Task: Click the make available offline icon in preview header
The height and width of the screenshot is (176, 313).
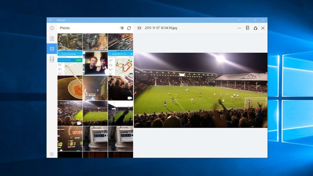Action: coord(247,28)
